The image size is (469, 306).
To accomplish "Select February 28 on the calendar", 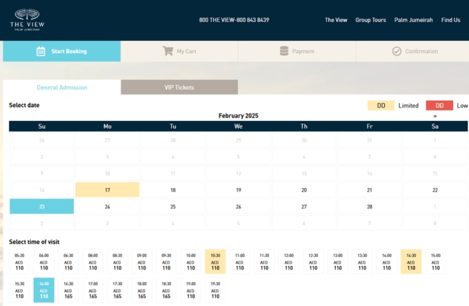I will [369, 207].
